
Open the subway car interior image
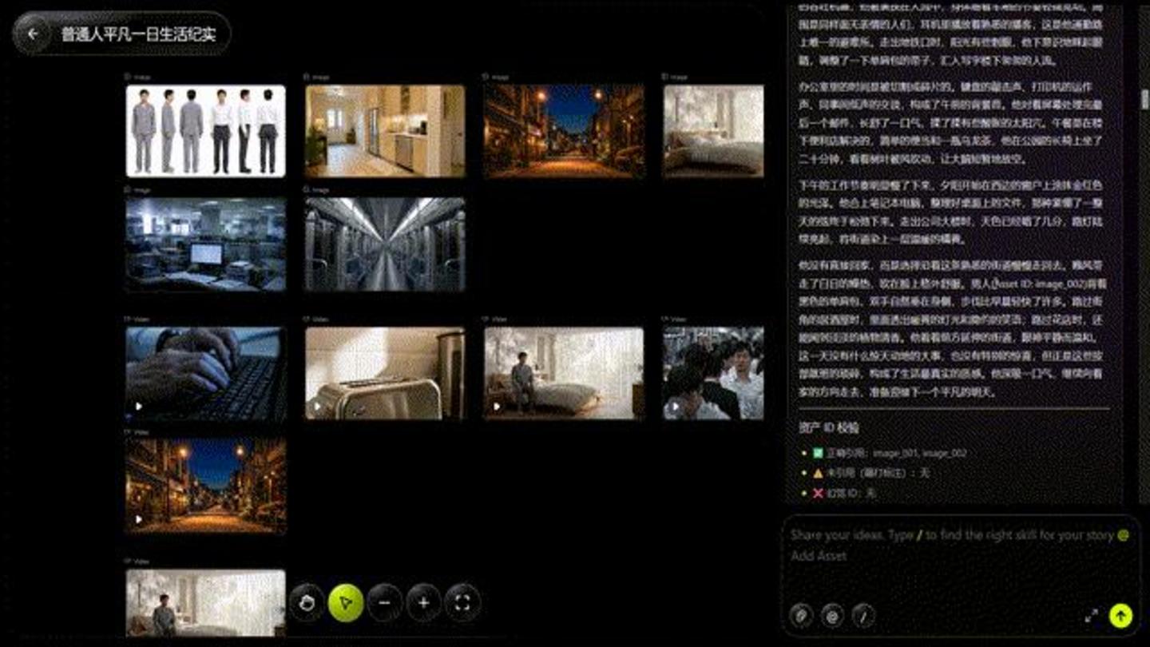click(385, 244)
